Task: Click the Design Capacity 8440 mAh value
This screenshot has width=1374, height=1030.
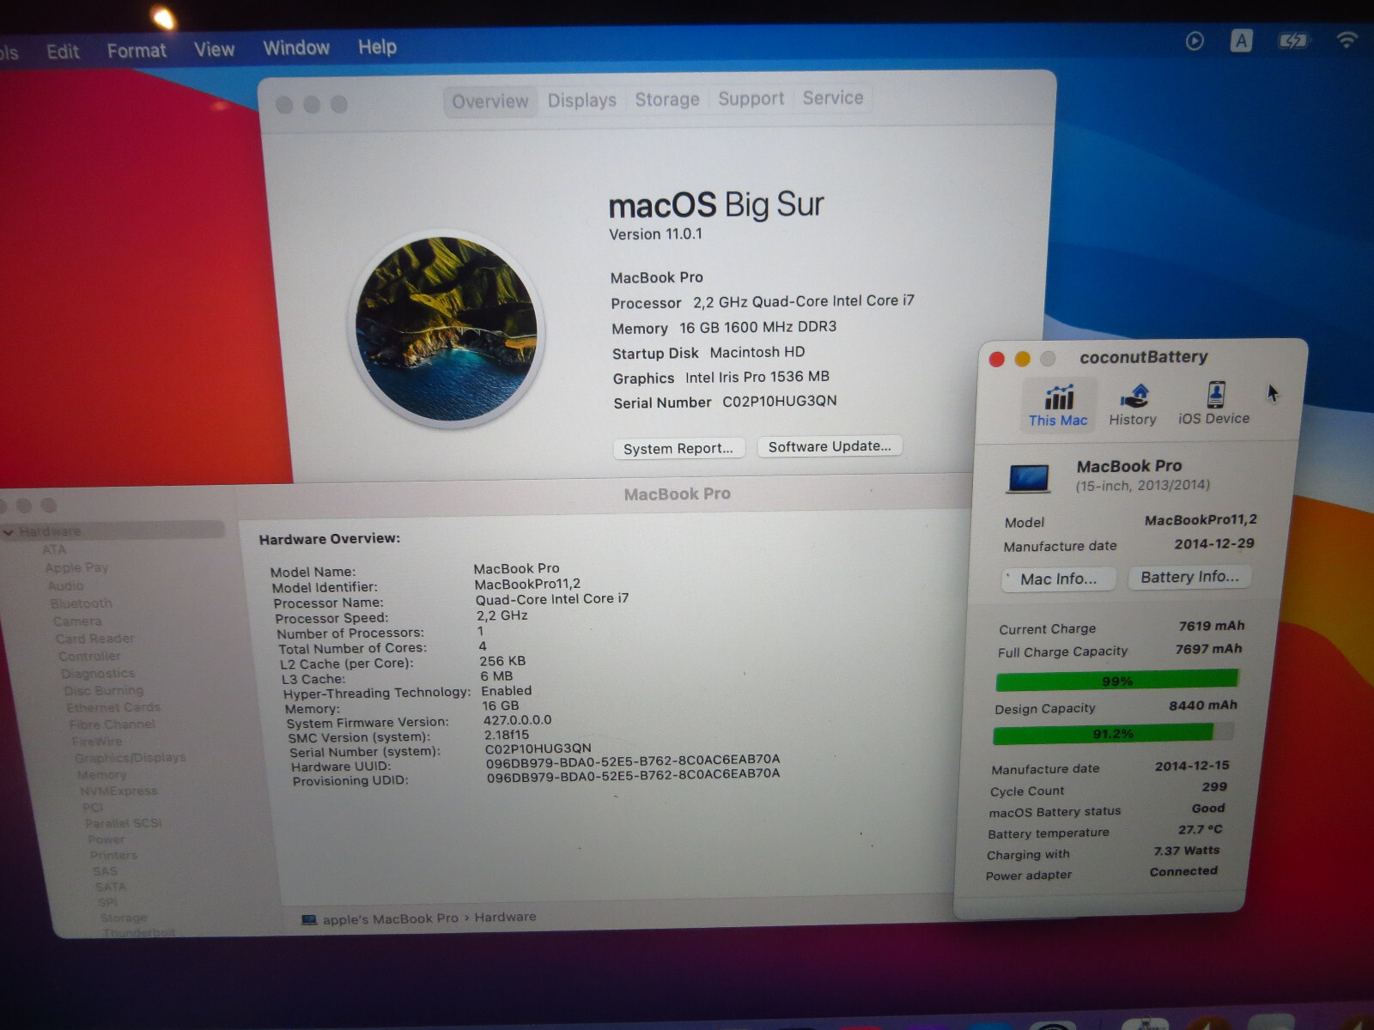Action: tap(1202, 706)
